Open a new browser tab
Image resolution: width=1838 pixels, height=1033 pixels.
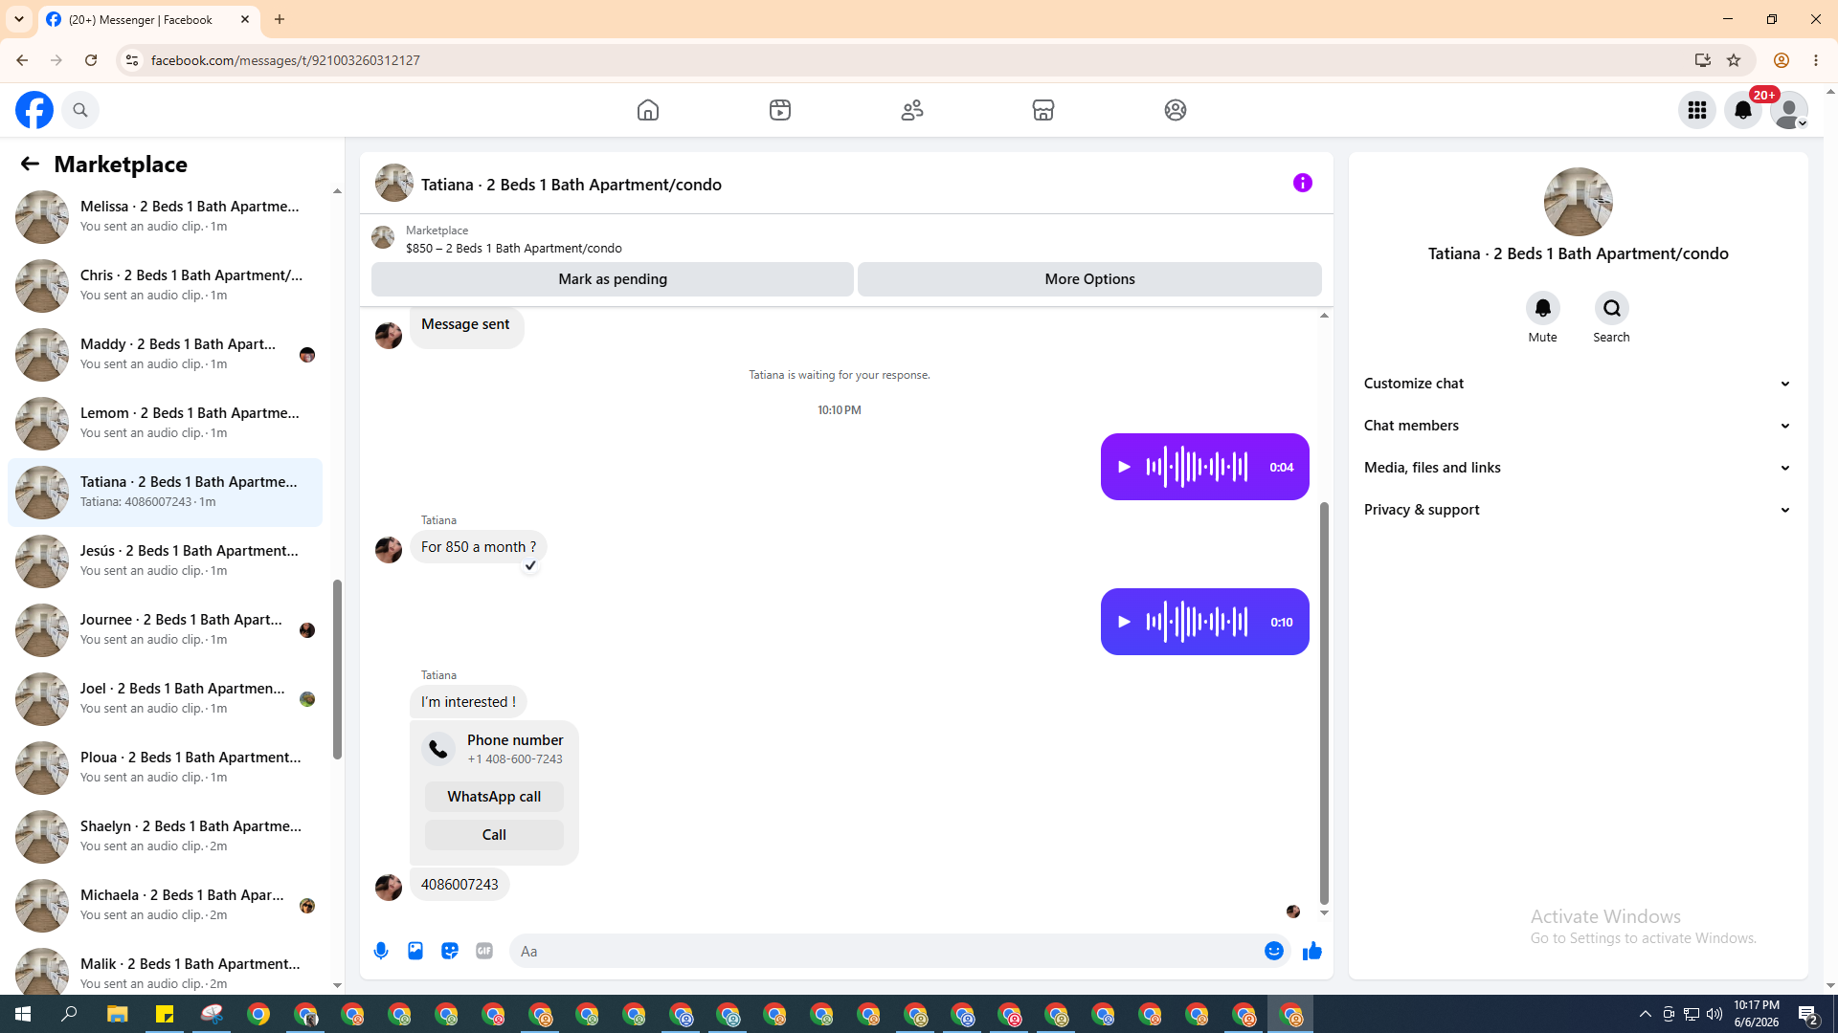(280, 19)
